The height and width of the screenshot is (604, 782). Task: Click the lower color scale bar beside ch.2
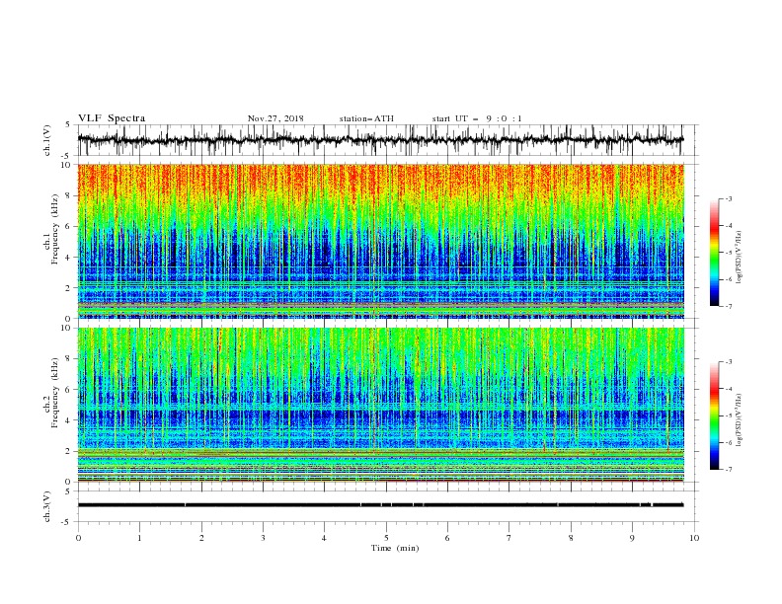coord(714,415)
